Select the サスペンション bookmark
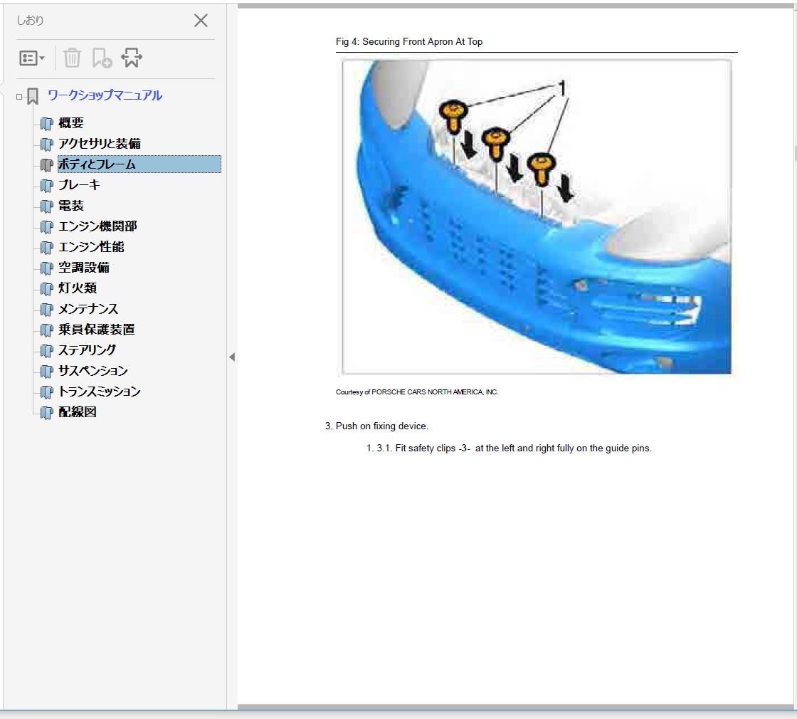The width and height of the screenshot is (797, 719). click(93, 371)
